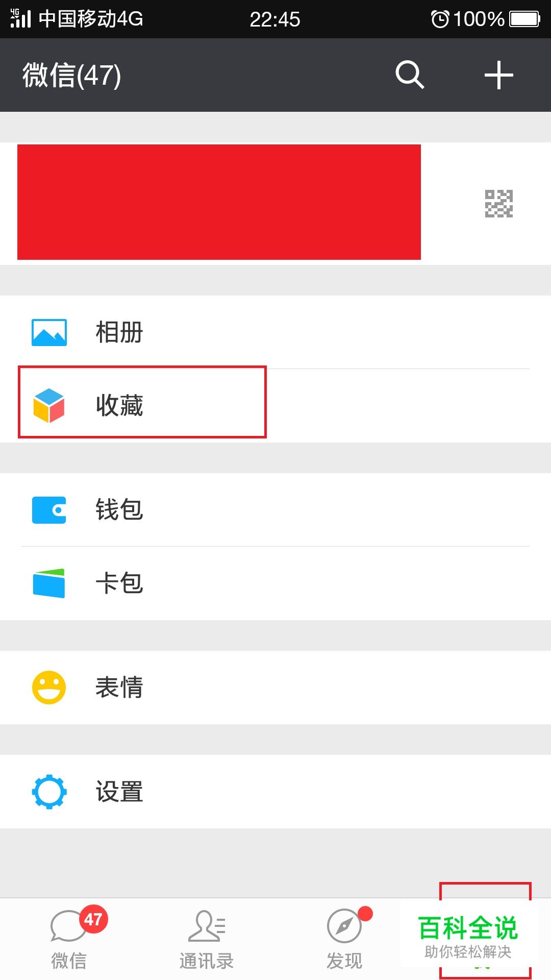Open the 表情 stickers entry
The width and height of the screenshot is (551, 980).
pyautogui.click(x=119, y=687)
